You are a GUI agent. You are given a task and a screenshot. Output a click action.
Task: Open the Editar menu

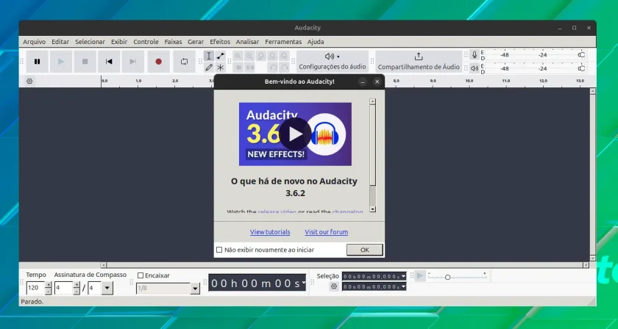pyautogui.click(x=60, y=42)
